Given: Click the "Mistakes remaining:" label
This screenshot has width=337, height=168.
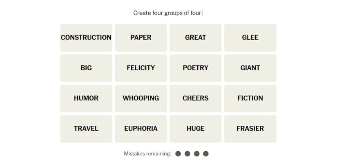Looking at the screenshot, I should pos(147,154).
